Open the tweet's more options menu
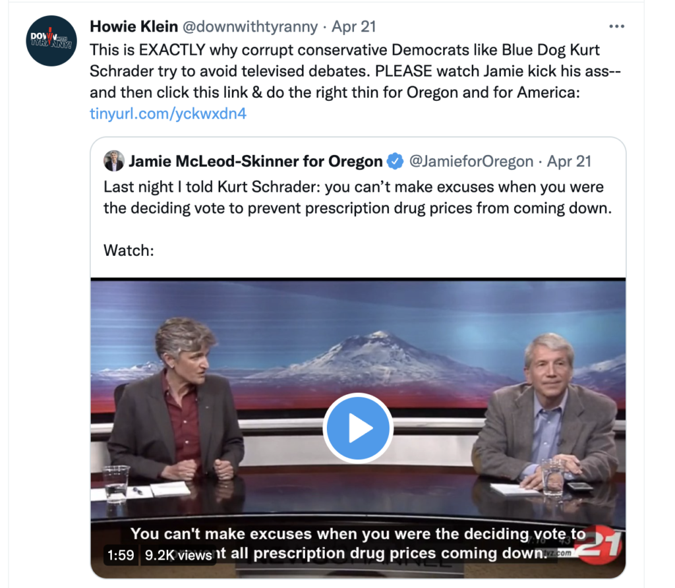This screenshot has height=588, width=675. [616, 27]
